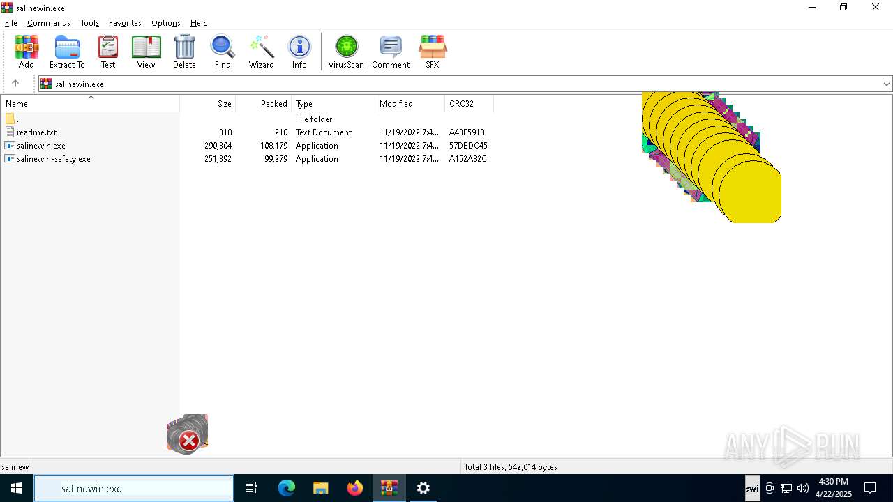Click Text Document type cell
This screenshot has width=893, height=502.
[x=324, y=132]
